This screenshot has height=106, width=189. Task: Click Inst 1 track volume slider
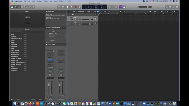87,19
